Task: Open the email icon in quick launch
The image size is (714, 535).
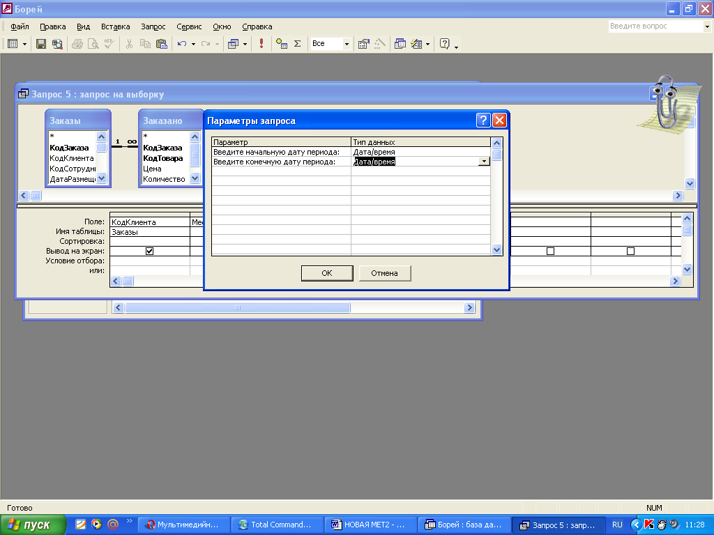Action: [113, 524]
